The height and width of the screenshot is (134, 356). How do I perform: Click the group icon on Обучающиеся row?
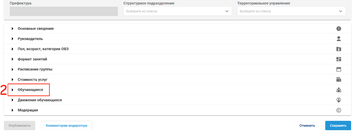[339, 90]
